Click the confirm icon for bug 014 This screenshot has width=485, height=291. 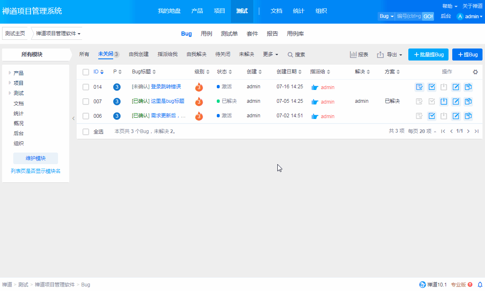420,87
